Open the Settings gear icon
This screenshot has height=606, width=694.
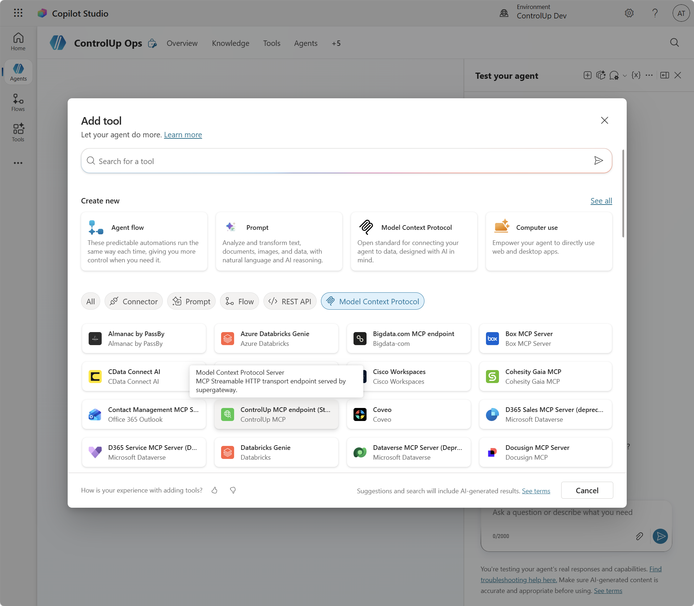pos(629,13)
